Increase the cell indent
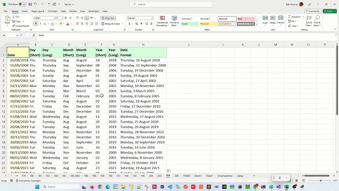This screenshot has width=339, height=191. 96,23
